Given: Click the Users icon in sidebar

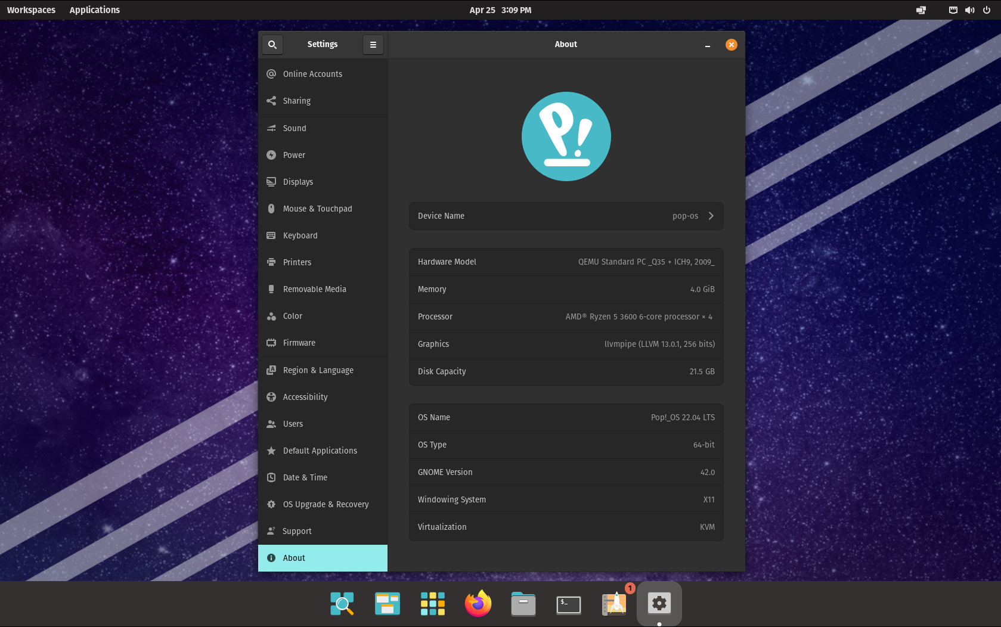Looking at the screenshot, I should (x=271, y=424).
